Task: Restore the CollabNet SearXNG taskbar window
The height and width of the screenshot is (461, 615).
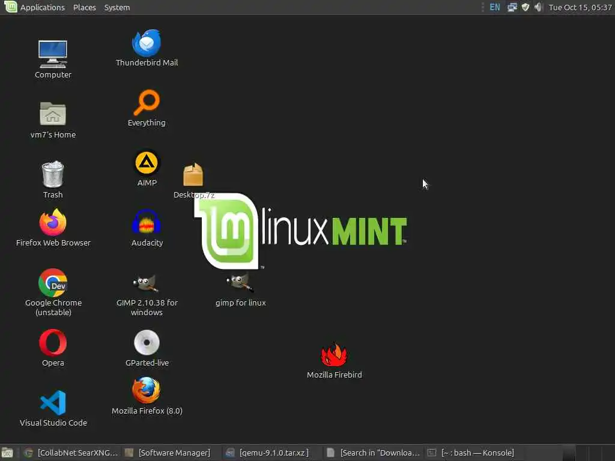Action: (x=71, y=453)
